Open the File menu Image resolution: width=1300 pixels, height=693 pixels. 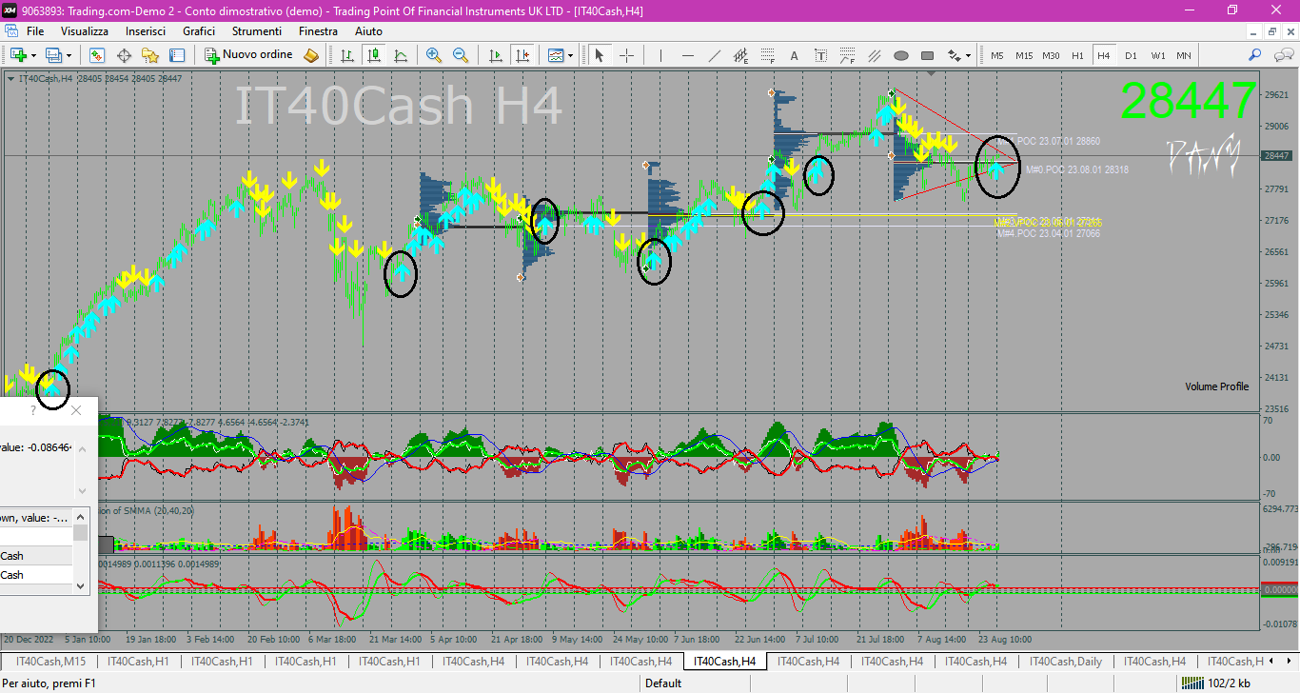tap(35, 31)
